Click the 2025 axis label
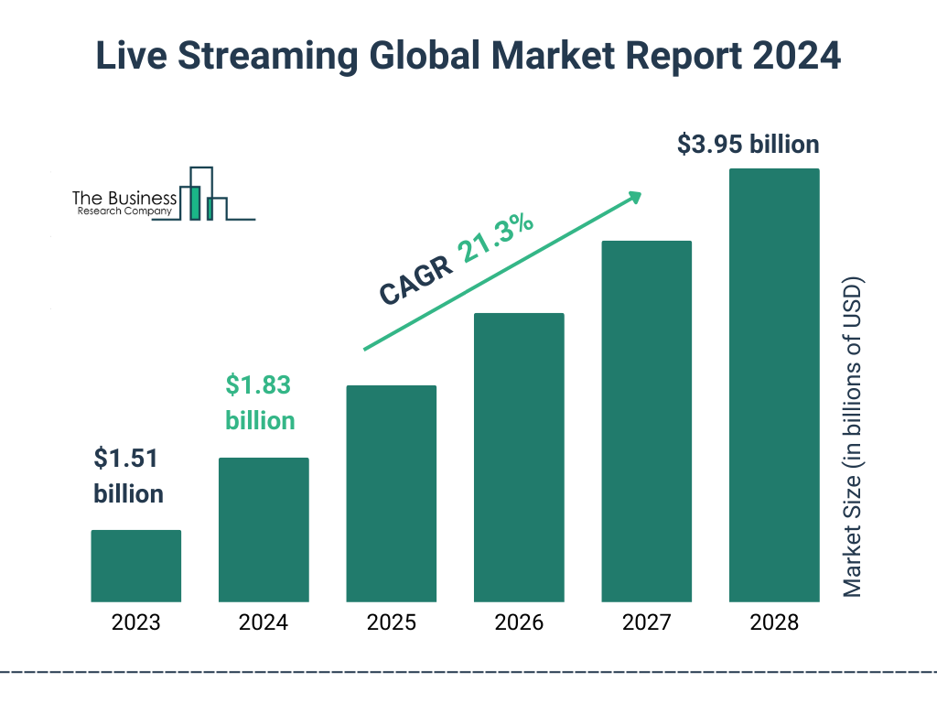Image resolution: width=937 pixels, height=703 pixels. (392, 622)
